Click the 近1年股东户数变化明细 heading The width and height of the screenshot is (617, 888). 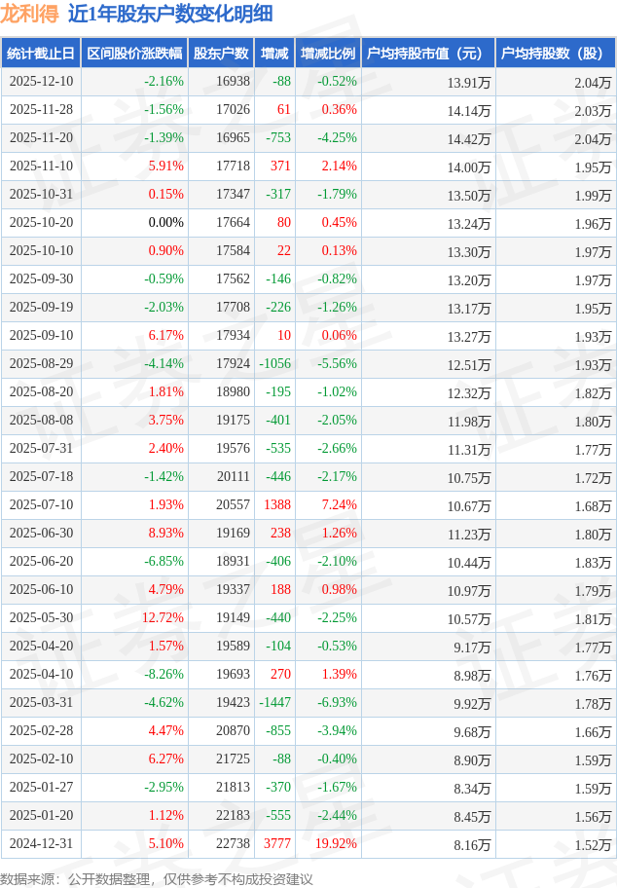170,14
